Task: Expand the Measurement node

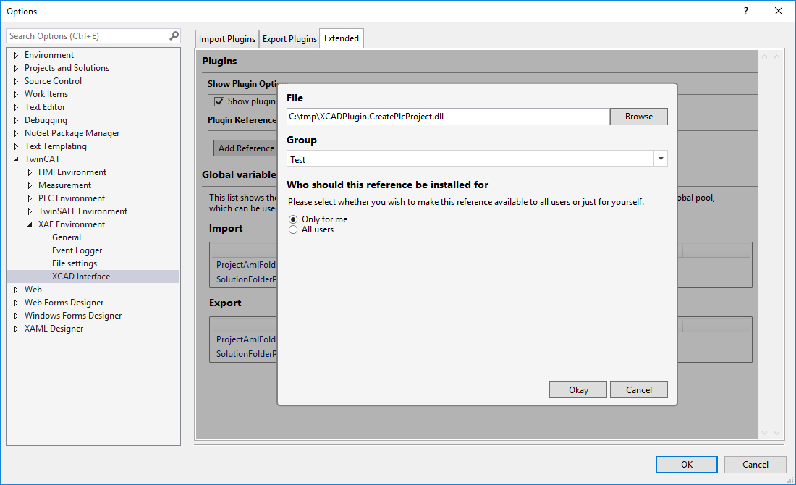Action: [30, 185]
